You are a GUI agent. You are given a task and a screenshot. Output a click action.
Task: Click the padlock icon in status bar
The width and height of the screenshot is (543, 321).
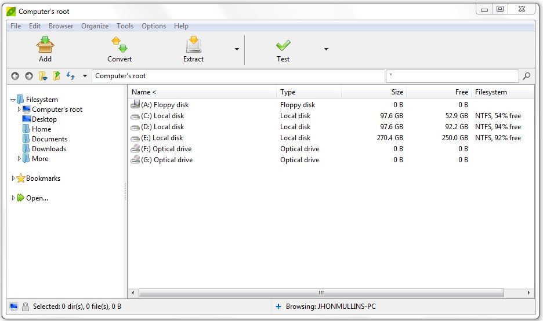[26, 307]
